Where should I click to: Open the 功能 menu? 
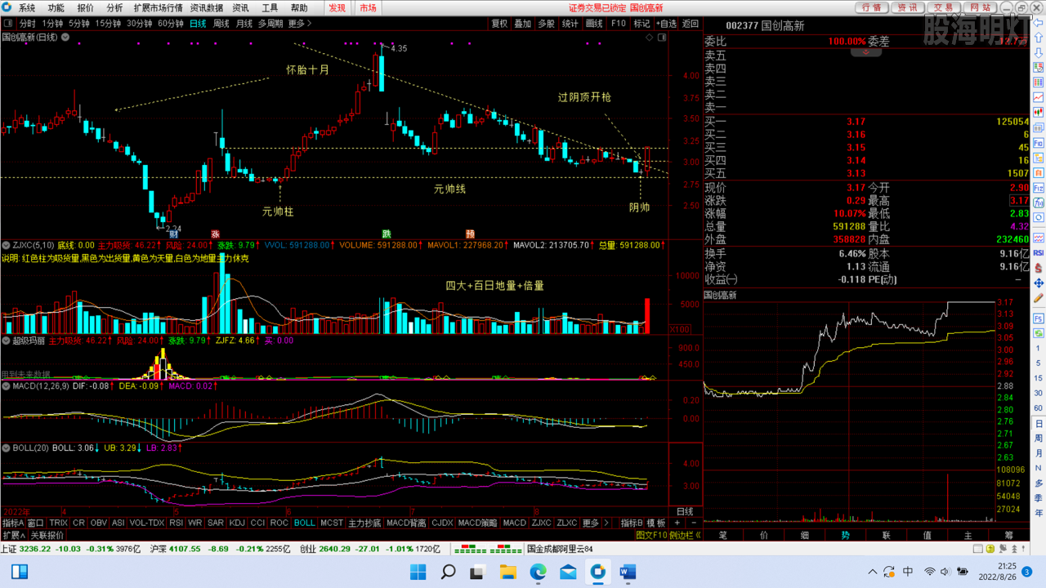click(x=56, y=8)
